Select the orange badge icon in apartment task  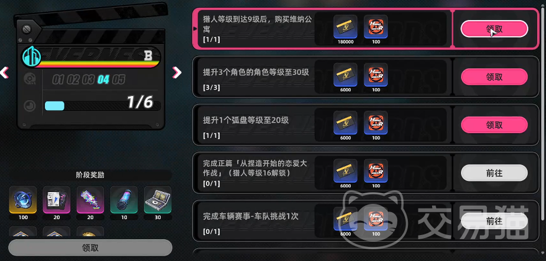click(x=376, y=27)
